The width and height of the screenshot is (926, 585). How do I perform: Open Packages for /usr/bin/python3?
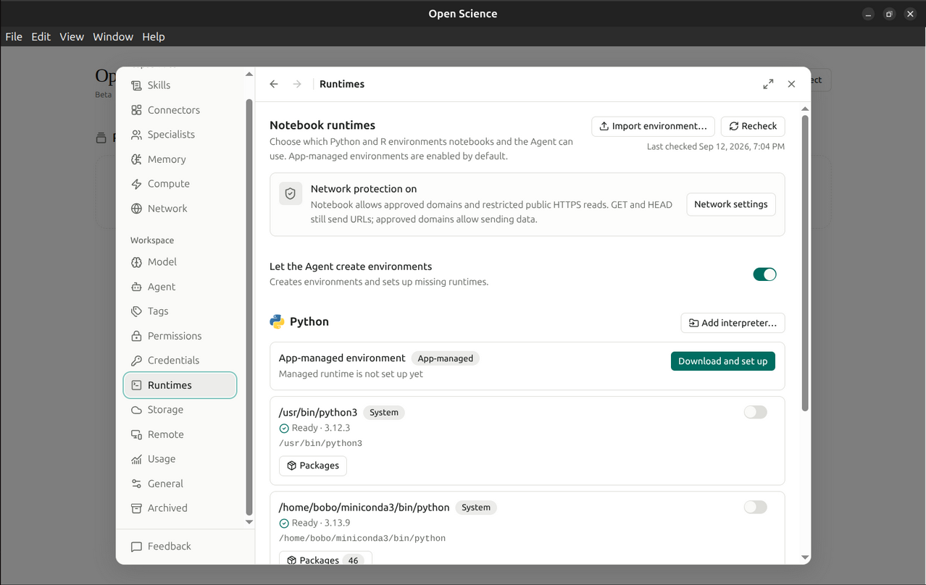click(313, 466)
